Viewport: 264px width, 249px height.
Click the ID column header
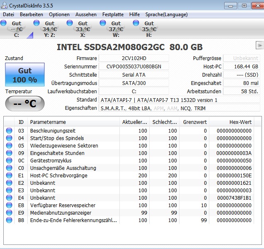coord(21,122)
